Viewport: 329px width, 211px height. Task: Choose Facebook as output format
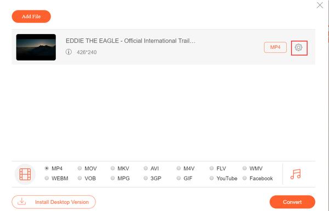pyautogui.click(x=245, y=178)
